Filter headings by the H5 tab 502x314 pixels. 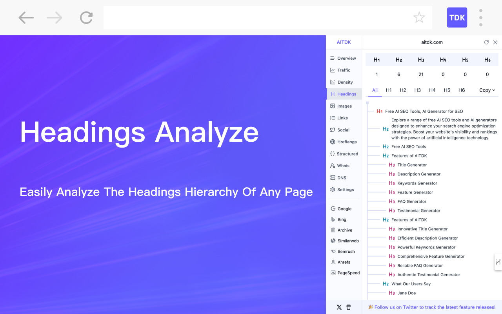pyautogui.click(x=447, y=90)
